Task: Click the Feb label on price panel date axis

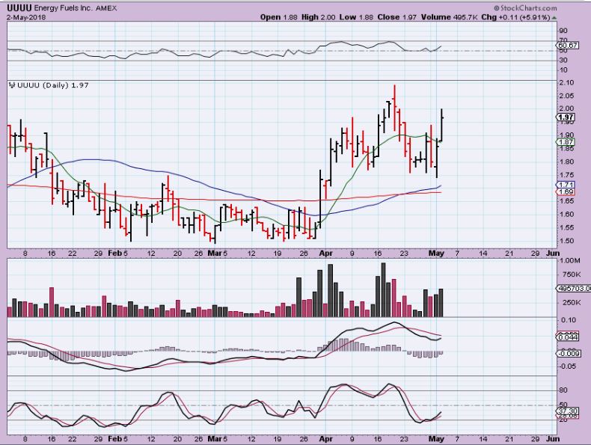Action: pos(114,254)
